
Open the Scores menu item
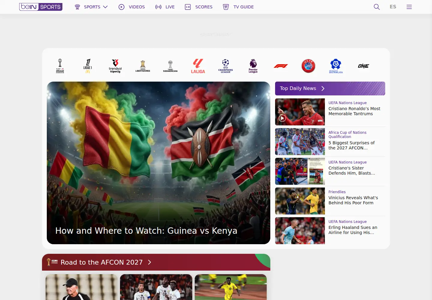tap(199, 7)
